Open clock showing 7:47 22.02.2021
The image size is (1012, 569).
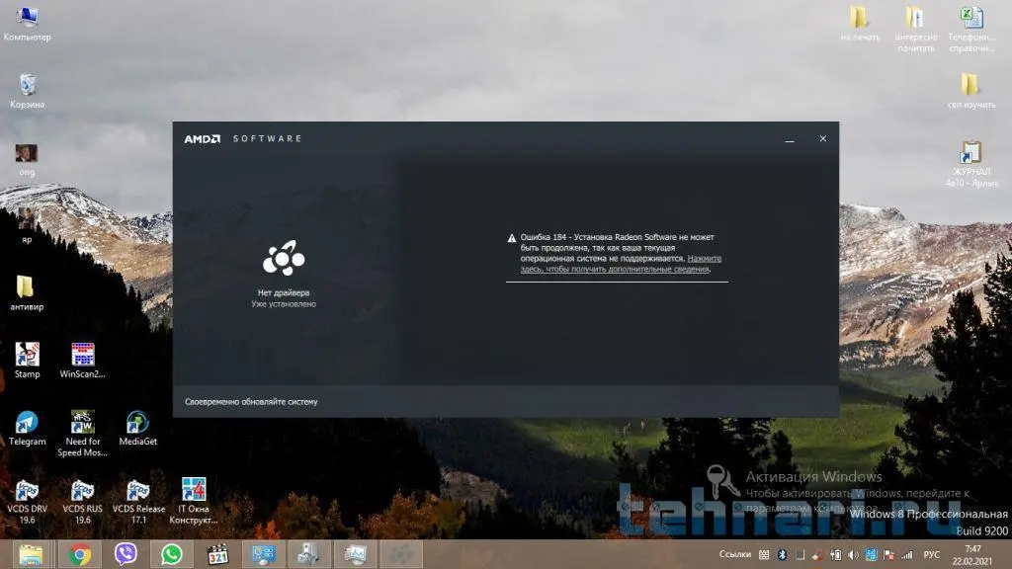(972, 555)
